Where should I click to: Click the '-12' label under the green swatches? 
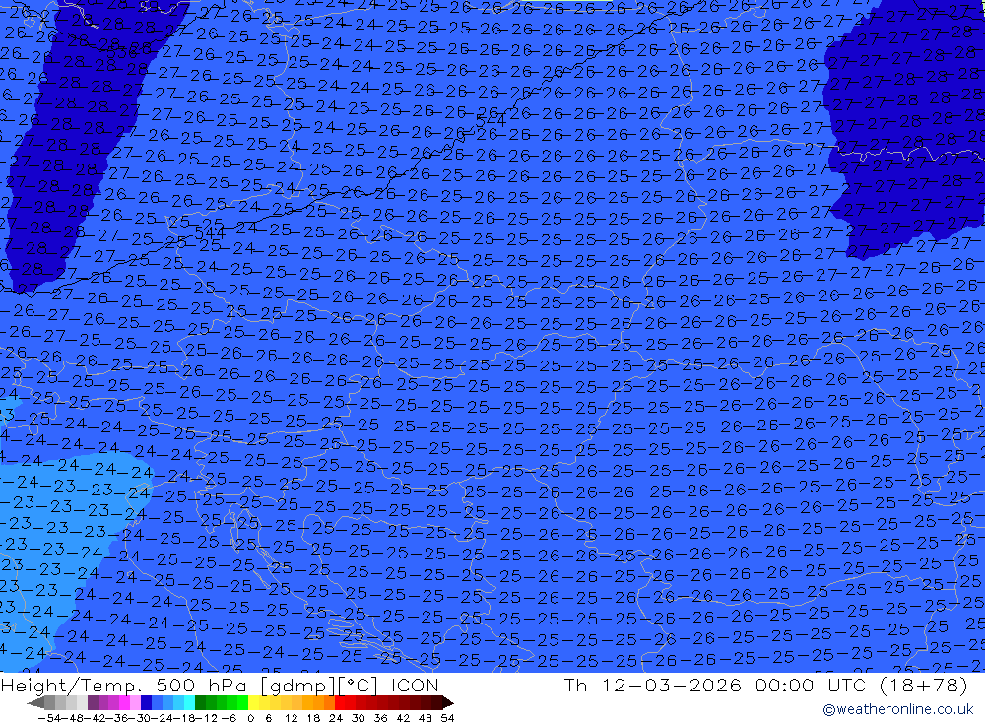tap(207, 718)
